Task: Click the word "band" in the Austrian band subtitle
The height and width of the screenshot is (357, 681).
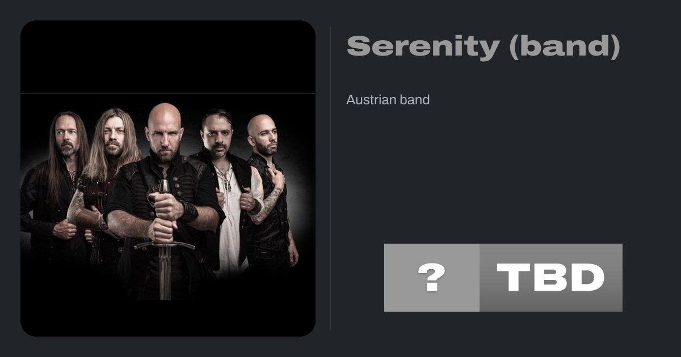Action: click(x=416, y=100)
